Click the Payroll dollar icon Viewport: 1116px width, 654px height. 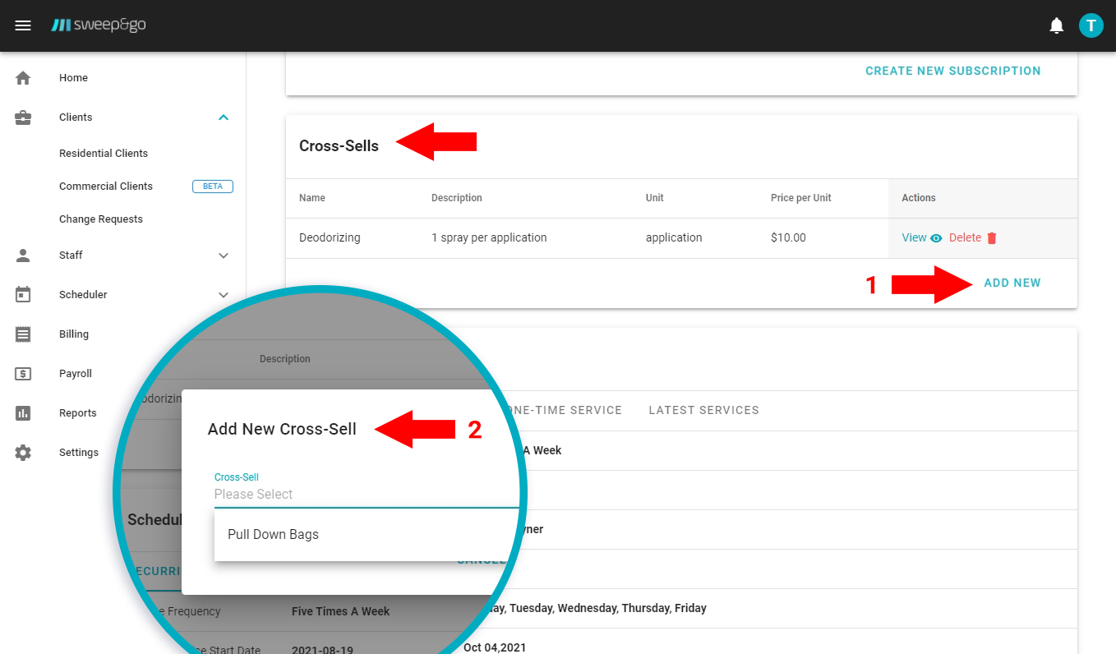(x=23, y=374)
